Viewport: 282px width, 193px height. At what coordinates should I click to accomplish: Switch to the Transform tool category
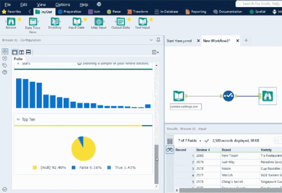click(x=137, y=12)
